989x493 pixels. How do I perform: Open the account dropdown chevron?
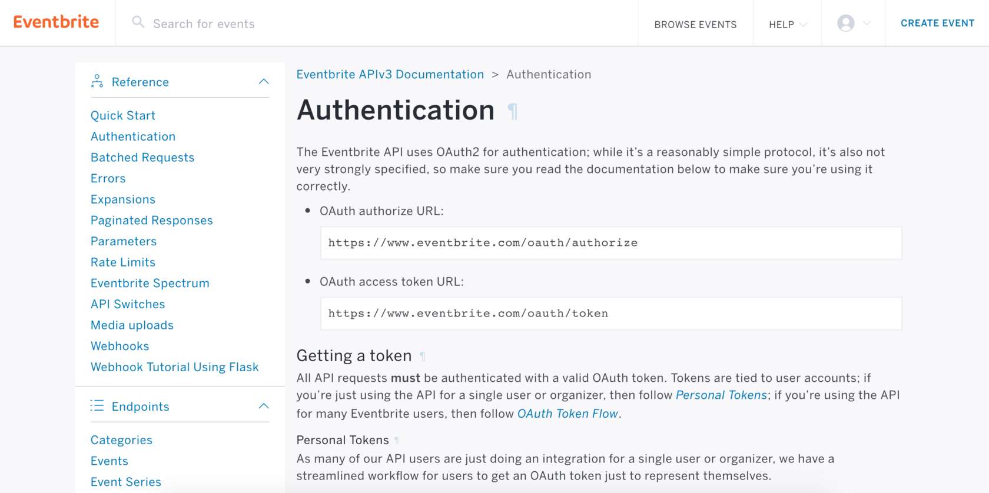[x=867, y=23]
